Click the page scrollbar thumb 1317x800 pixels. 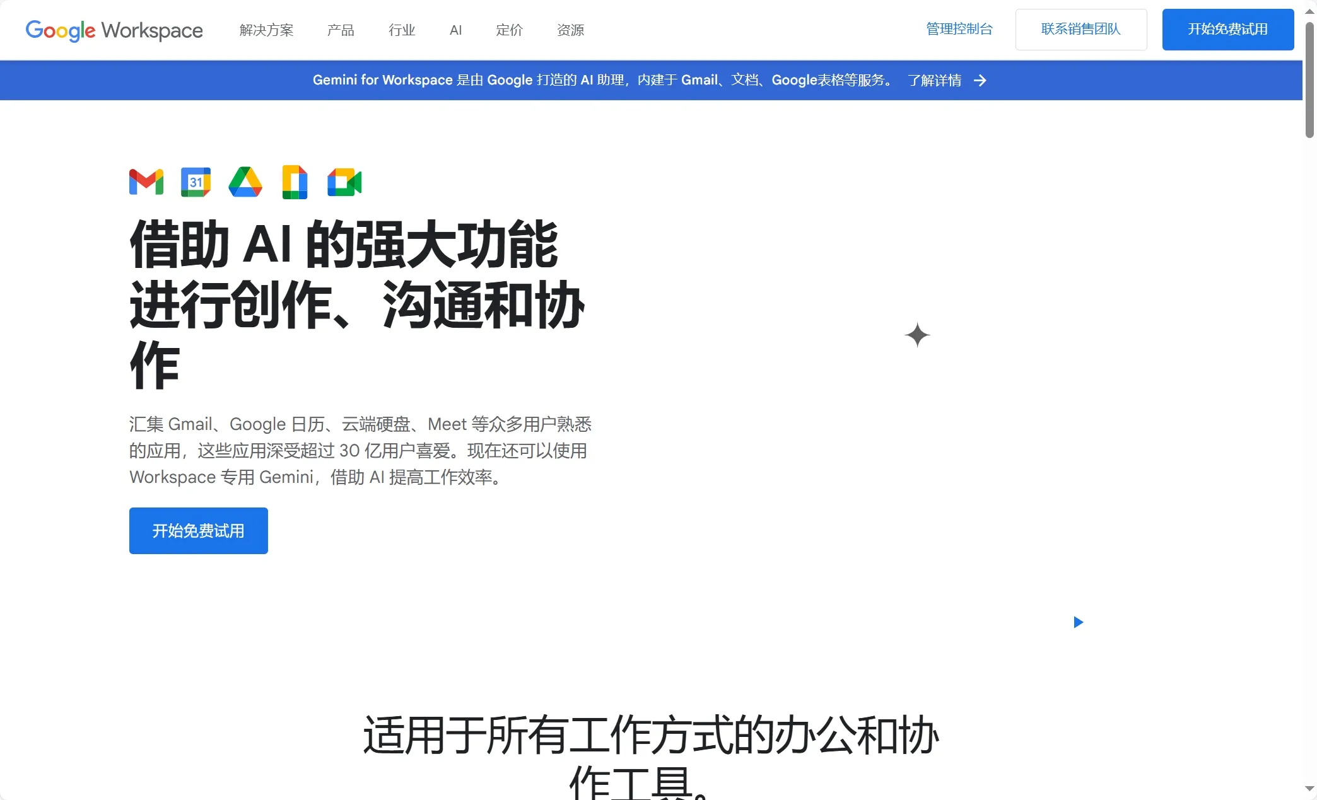tap(1309, 80)
